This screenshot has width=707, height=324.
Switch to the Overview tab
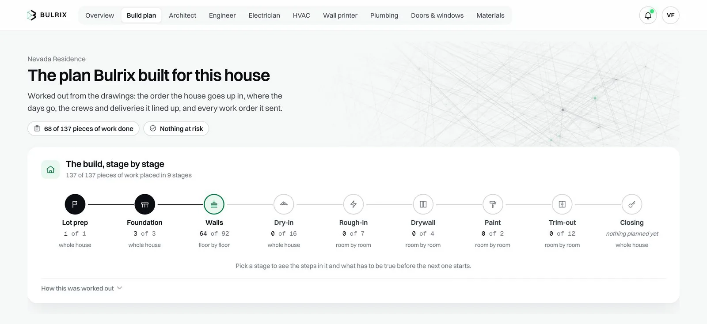pos(99,15)
